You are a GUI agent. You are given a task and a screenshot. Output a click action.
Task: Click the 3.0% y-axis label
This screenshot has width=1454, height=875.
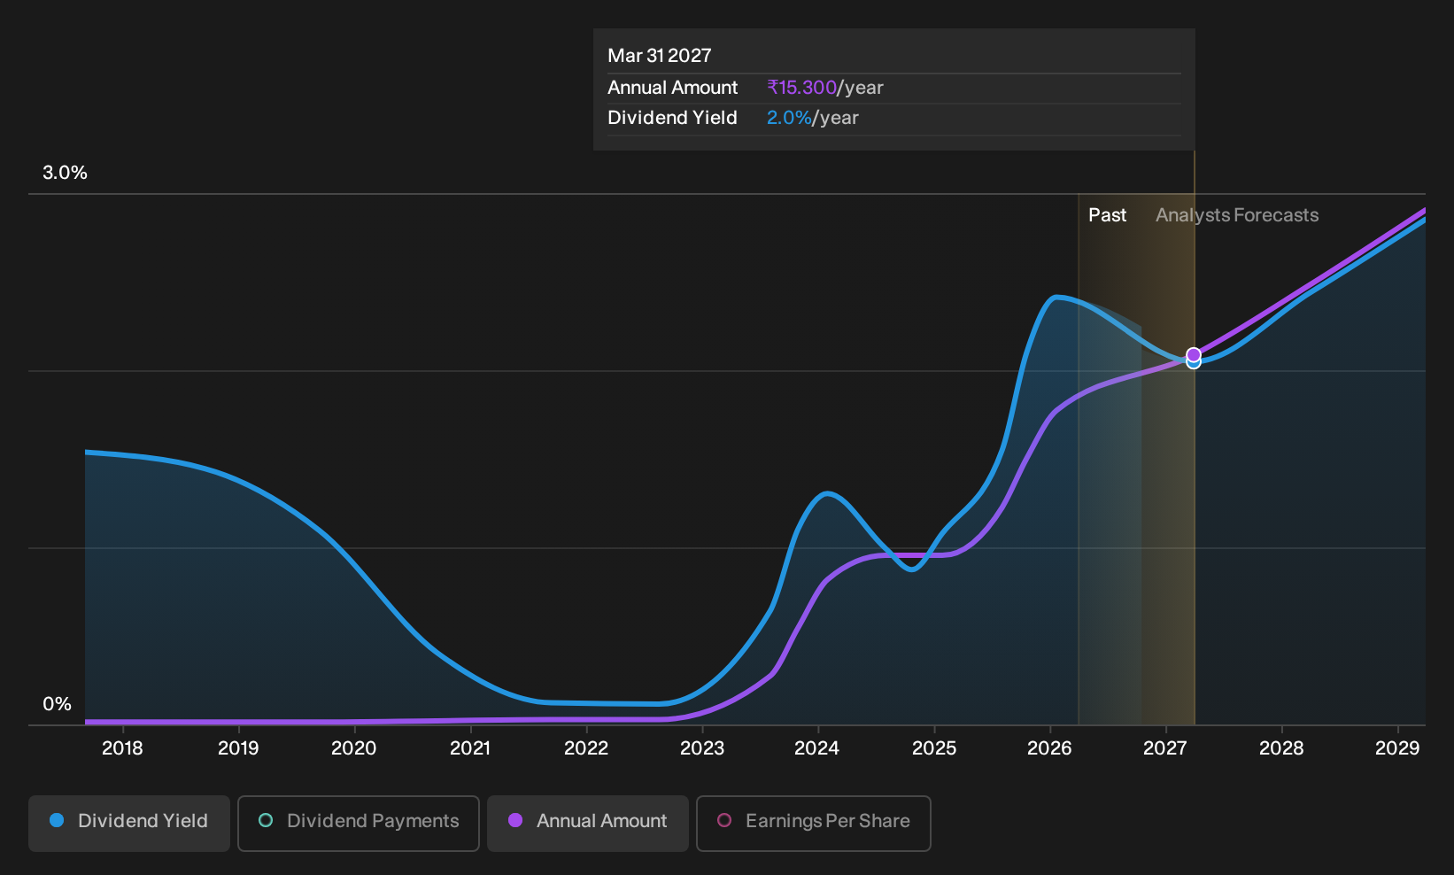click(65, 173)
